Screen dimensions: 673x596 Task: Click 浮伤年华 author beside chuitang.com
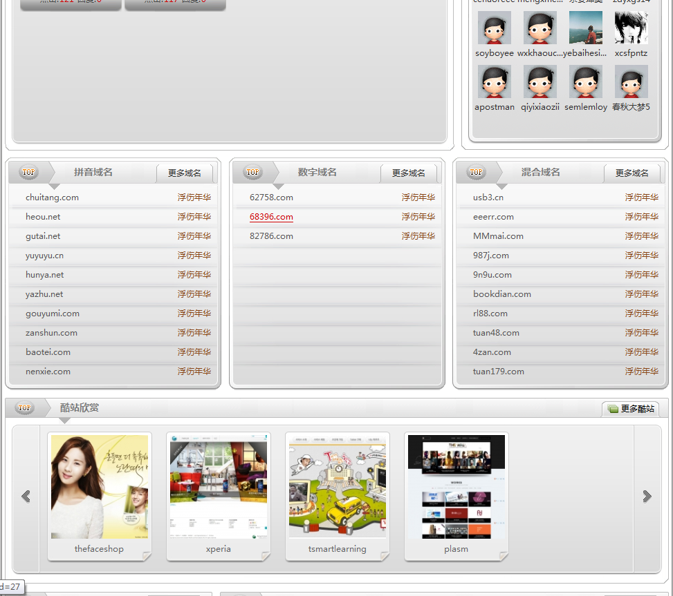point(194,198)
